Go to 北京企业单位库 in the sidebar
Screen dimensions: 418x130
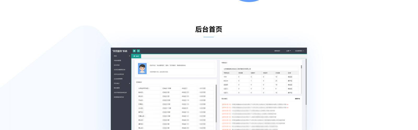[119, 74]
